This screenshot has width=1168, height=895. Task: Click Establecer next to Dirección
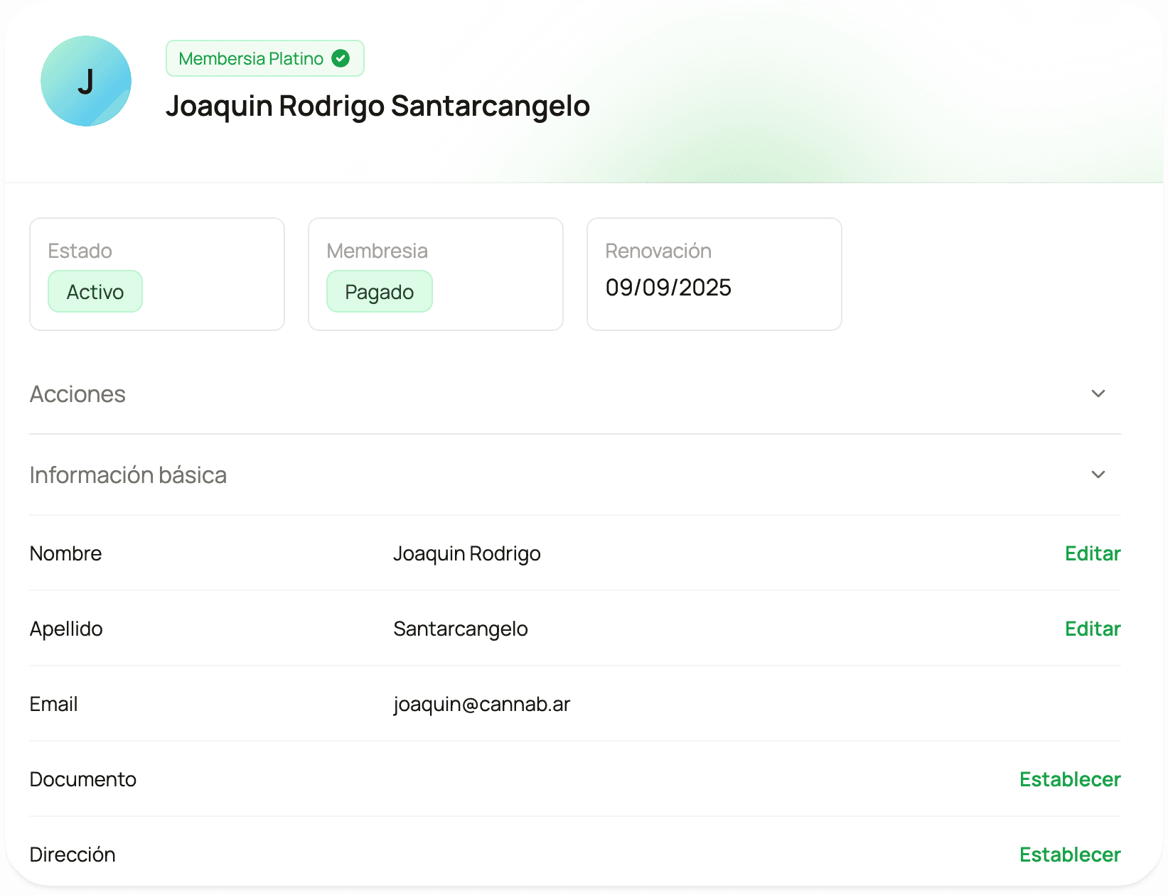(1070, 855)
